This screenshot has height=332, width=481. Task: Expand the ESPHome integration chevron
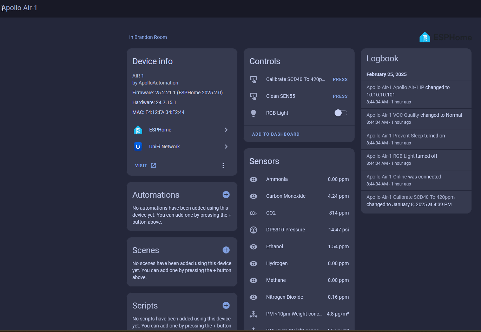(226, 130)
